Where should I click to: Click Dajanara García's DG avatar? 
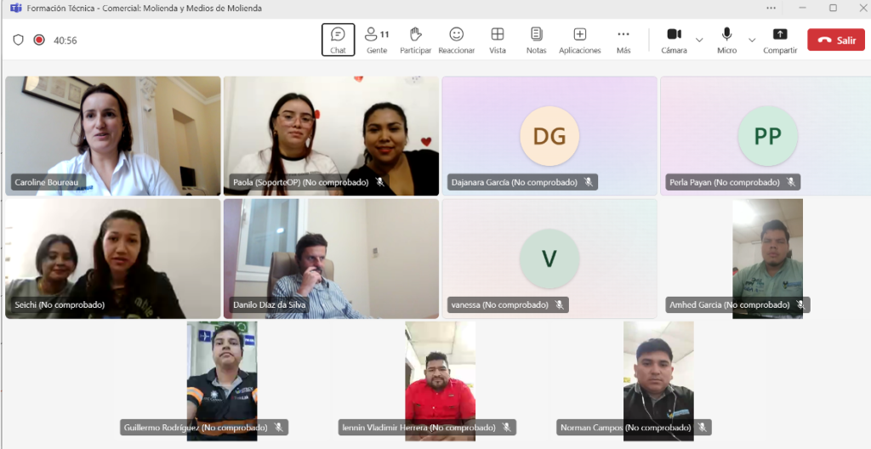549,136
